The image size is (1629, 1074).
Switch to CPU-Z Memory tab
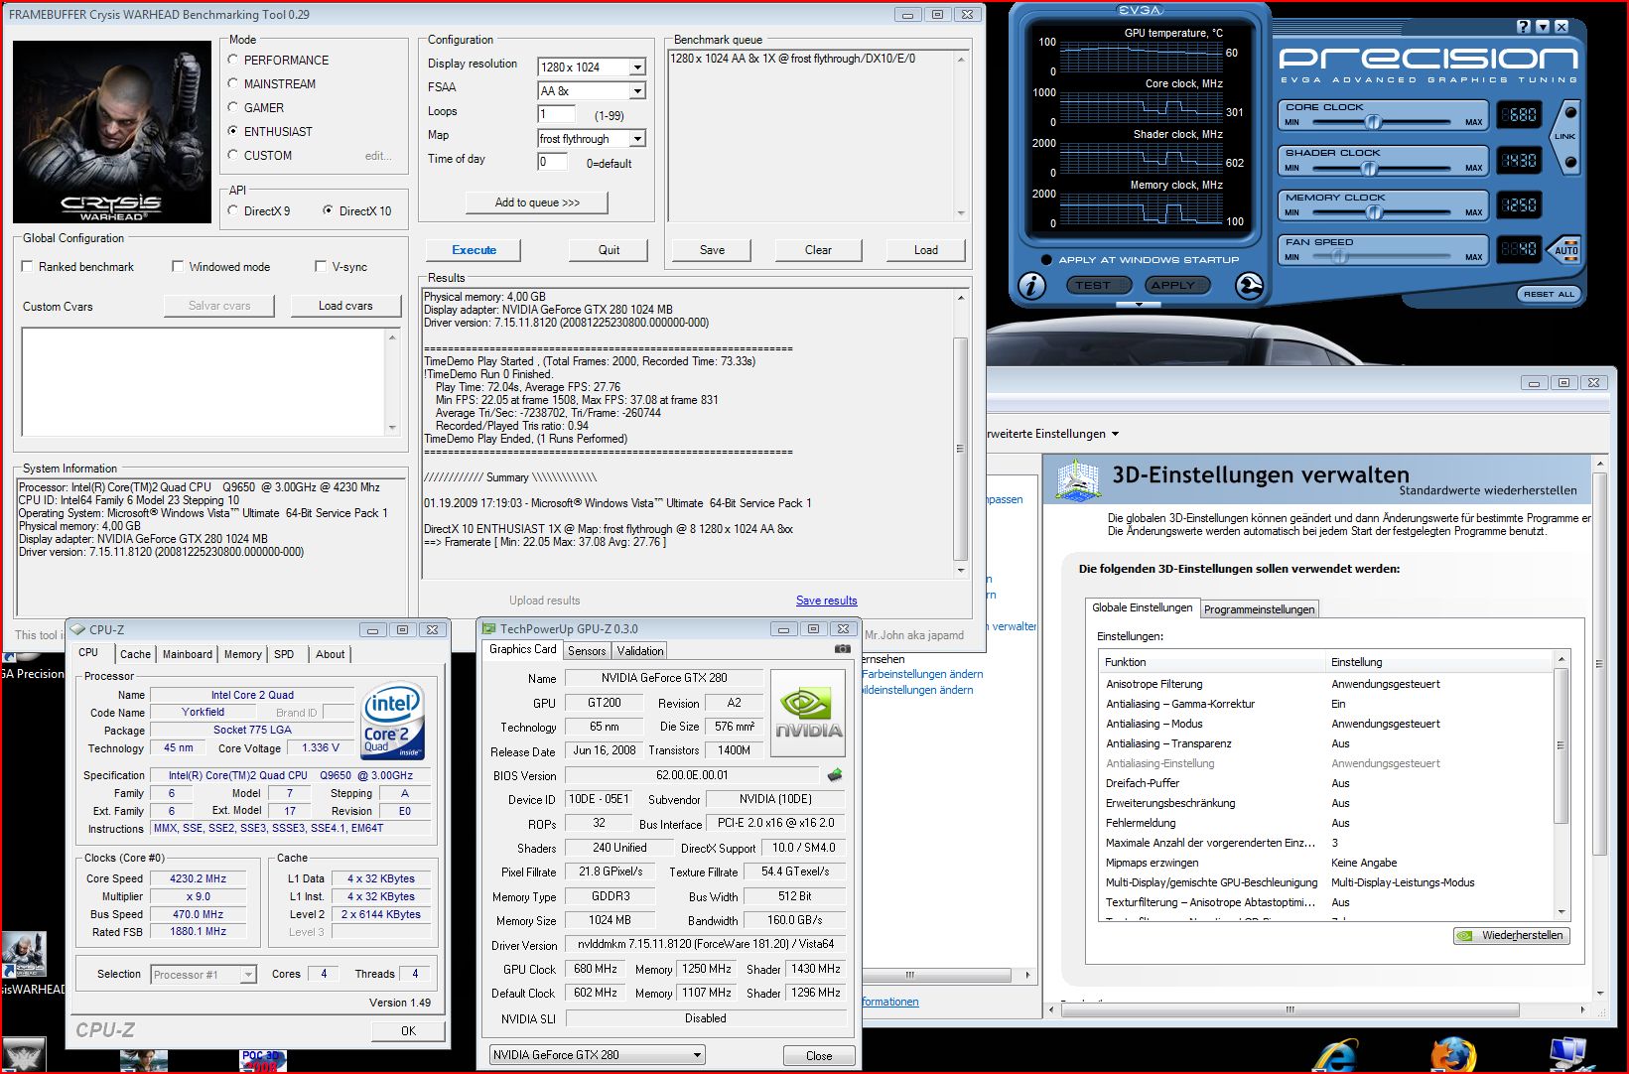243,654
